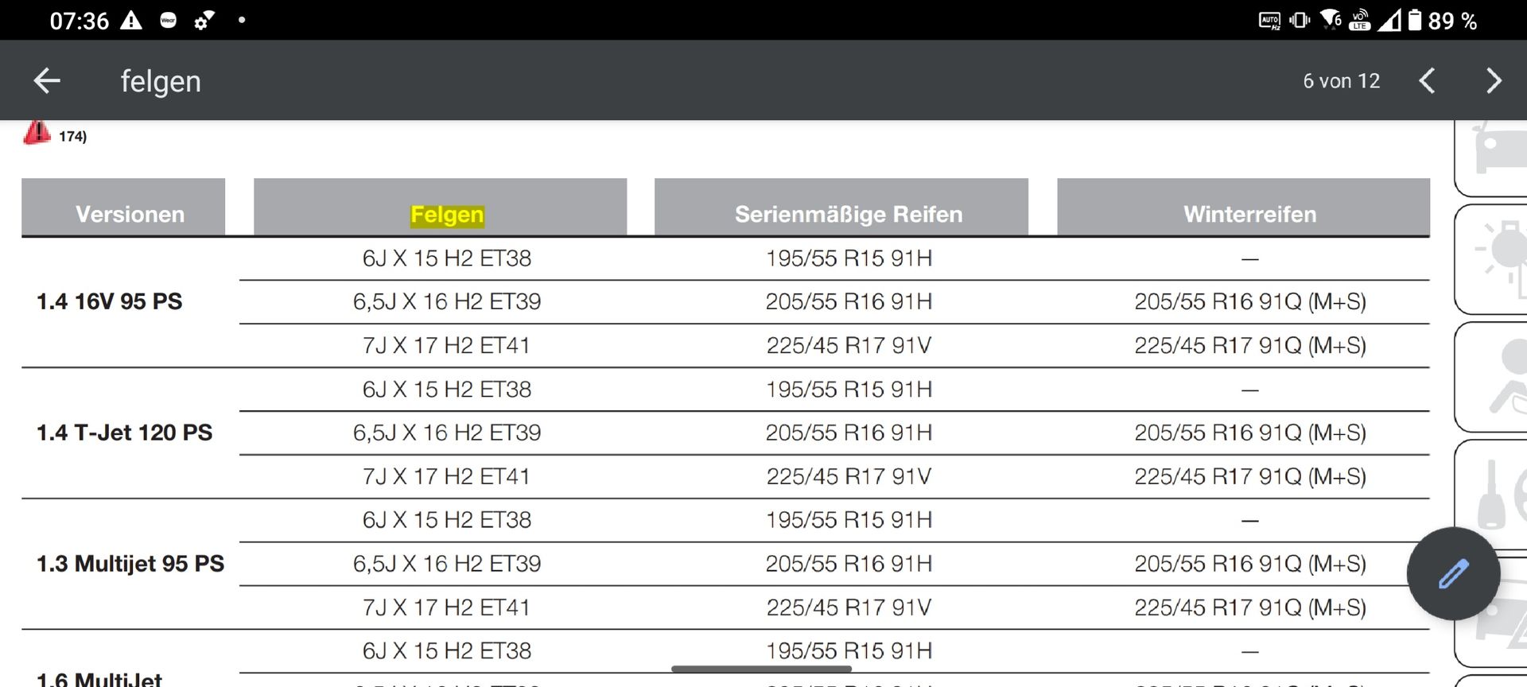Tap the '1.4 16V 95 PS' version label
This screenshot has width=1527, height=687.
click(x=110, y=301)
